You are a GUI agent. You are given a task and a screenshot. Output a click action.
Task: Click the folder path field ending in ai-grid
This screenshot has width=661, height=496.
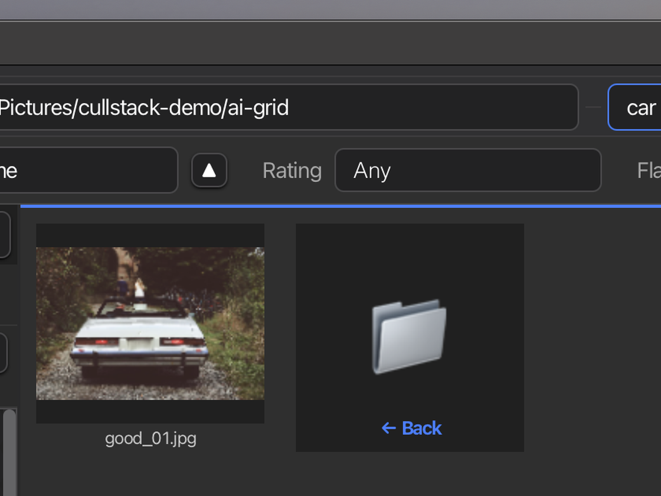289,107
